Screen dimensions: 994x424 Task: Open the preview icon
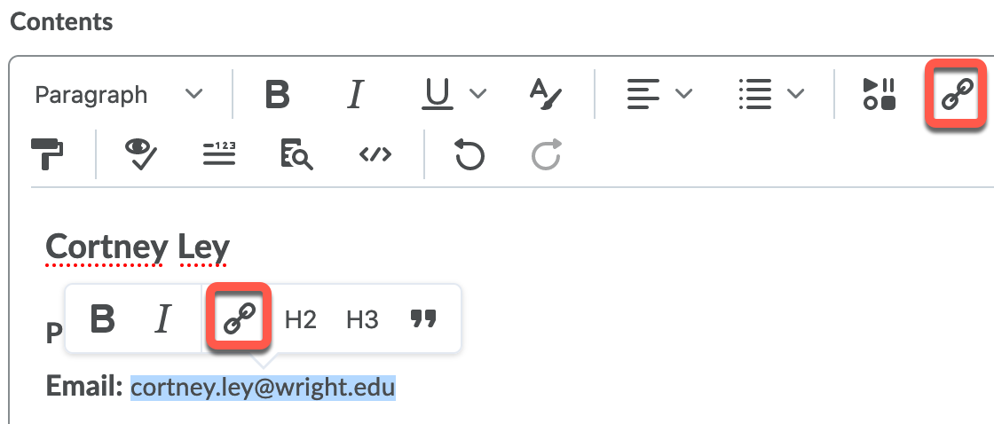296,154
